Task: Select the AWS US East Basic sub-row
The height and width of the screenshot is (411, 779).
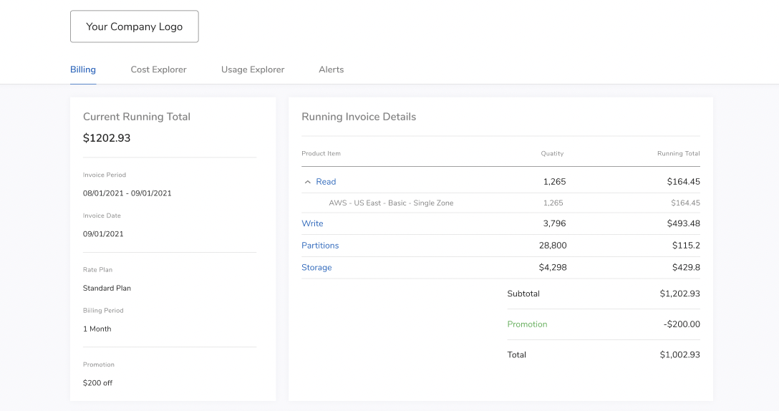Action: pyautogui.click(x=391, y=203)
